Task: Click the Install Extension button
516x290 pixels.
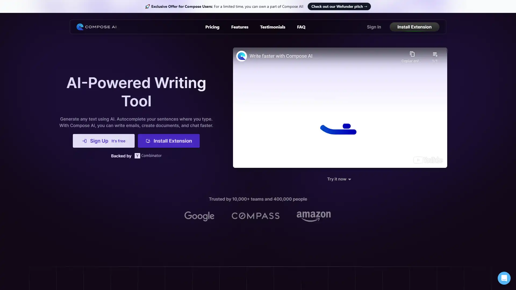Action: tap(414, 27)
